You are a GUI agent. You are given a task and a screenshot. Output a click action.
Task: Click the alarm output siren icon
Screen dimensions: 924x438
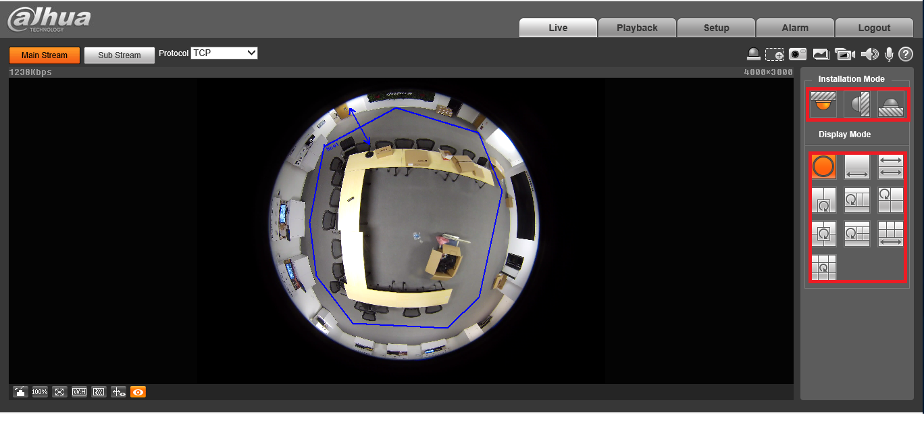(754, 54)
